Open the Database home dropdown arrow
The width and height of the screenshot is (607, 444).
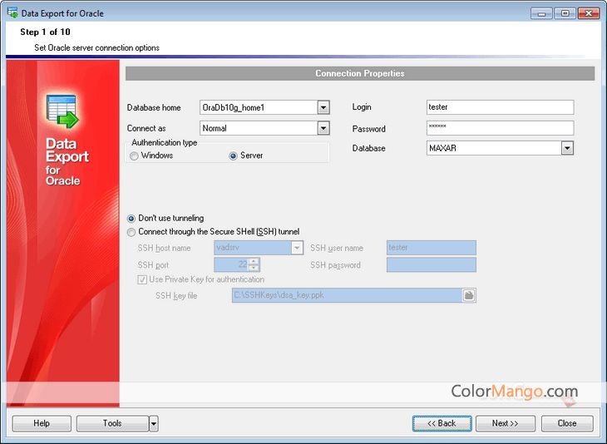coord(323,107)
